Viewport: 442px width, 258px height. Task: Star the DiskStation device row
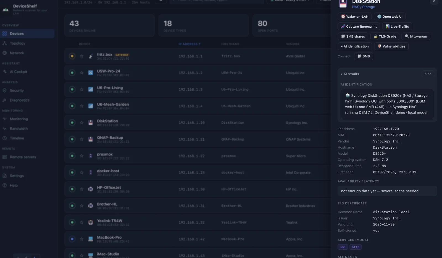(x=82, y=123)
